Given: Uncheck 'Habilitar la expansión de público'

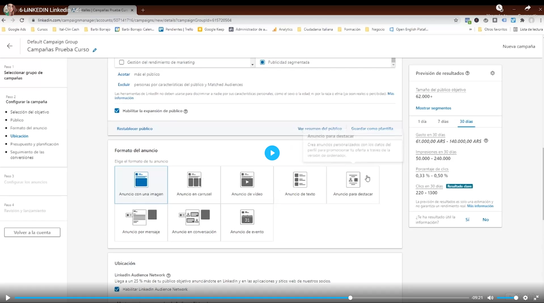Looking at the screenshot, I should [x=117, y=111].
